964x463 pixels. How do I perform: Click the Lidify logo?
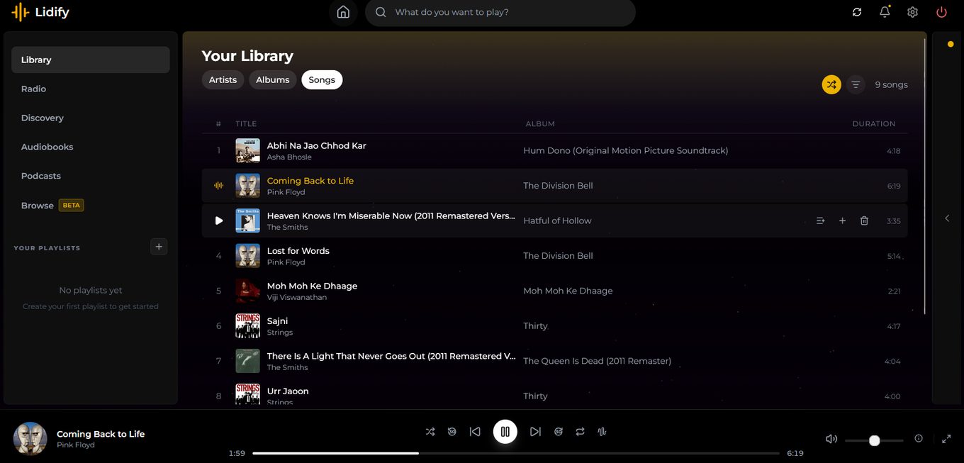coord(40,12)
